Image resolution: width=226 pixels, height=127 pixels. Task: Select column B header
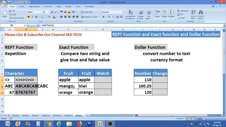[26, 30]
